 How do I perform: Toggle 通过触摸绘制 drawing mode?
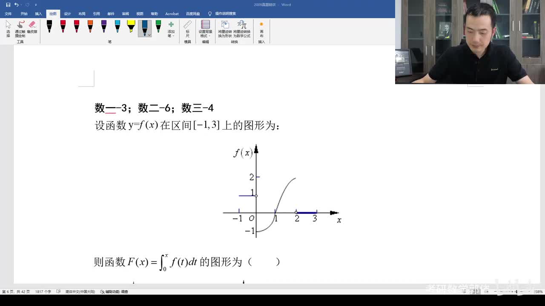point(20,29)
